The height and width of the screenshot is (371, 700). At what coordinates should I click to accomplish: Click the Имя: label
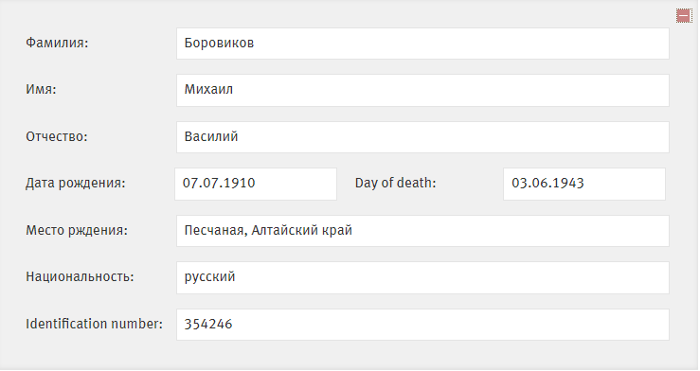coord(41,90)
